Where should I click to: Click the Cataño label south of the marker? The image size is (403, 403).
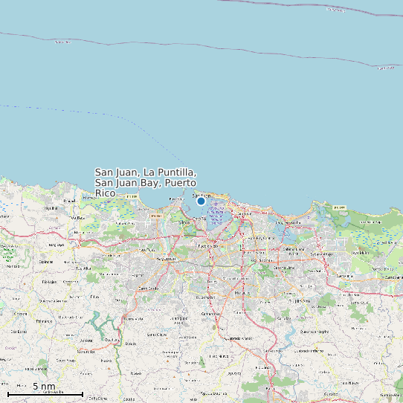(x=199, y=219)
